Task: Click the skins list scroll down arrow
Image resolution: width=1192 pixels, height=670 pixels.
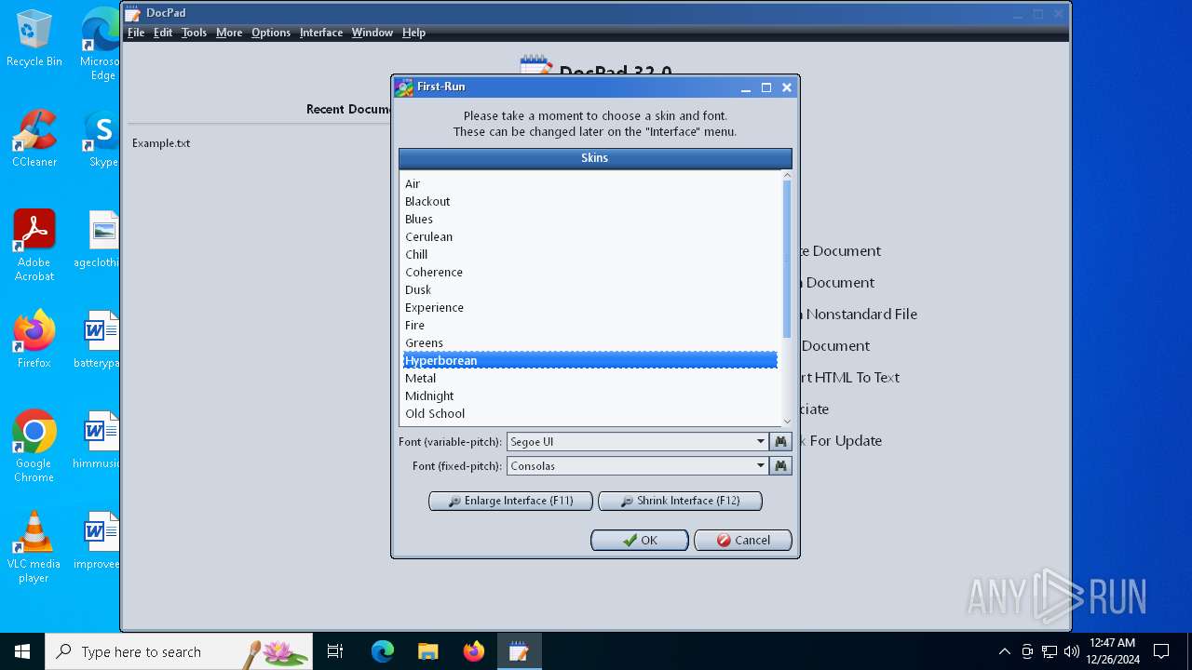Action: [787, 422]
